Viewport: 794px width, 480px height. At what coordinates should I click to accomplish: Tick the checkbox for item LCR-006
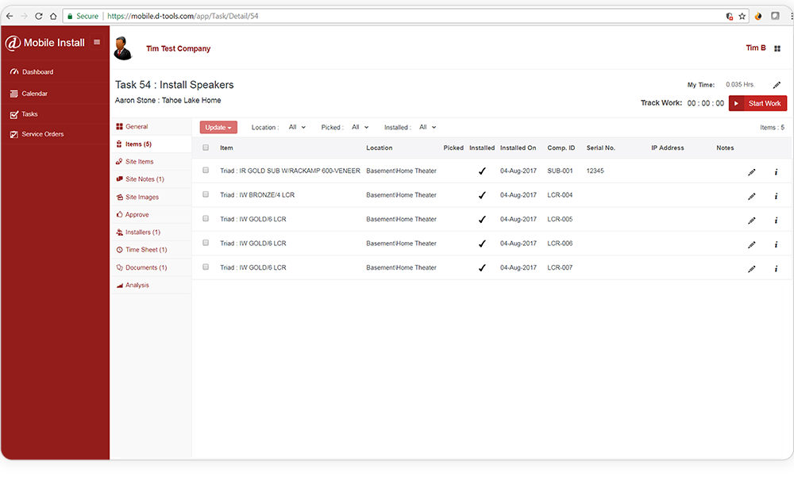[206, 244]
